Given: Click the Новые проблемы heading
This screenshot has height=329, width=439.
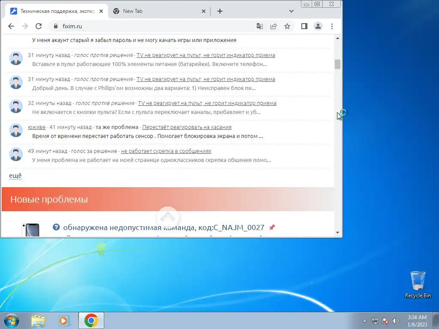Looking at the screenshot, I should click(49, 200).
